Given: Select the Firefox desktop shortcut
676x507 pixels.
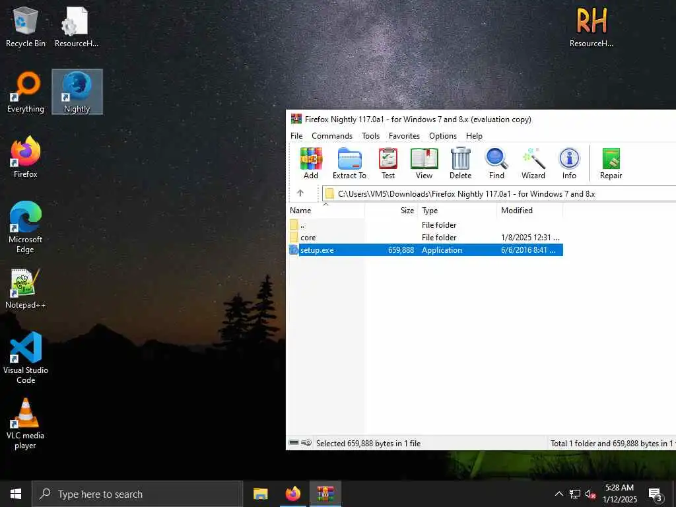Looking at the screenshot, I should point(26,157).
